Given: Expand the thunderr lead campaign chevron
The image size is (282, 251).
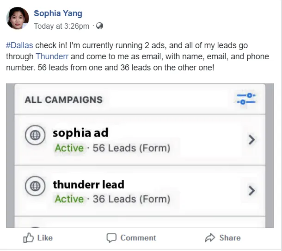Looking at the screenshot, I should click(x=251, y=190).
